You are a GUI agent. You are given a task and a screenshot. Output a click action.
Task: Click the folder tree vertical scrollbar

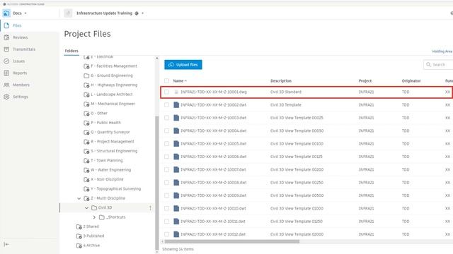157,183
